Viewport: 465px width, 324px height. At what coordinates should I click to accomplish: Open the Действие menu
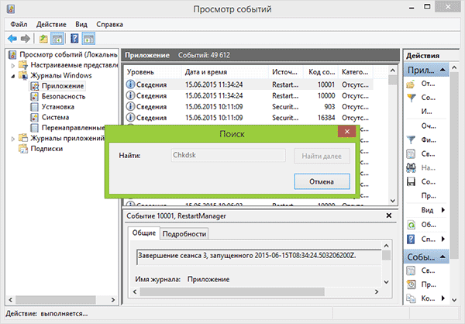51,24
